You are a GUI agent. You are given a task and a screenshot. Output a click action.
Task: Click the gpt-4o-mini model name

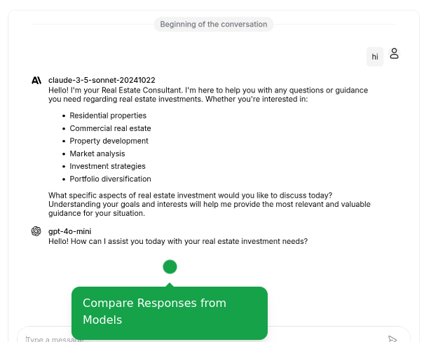tap(70, 231)
